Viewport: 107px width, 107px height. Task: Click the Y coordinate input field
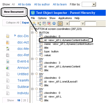point(90,24)
